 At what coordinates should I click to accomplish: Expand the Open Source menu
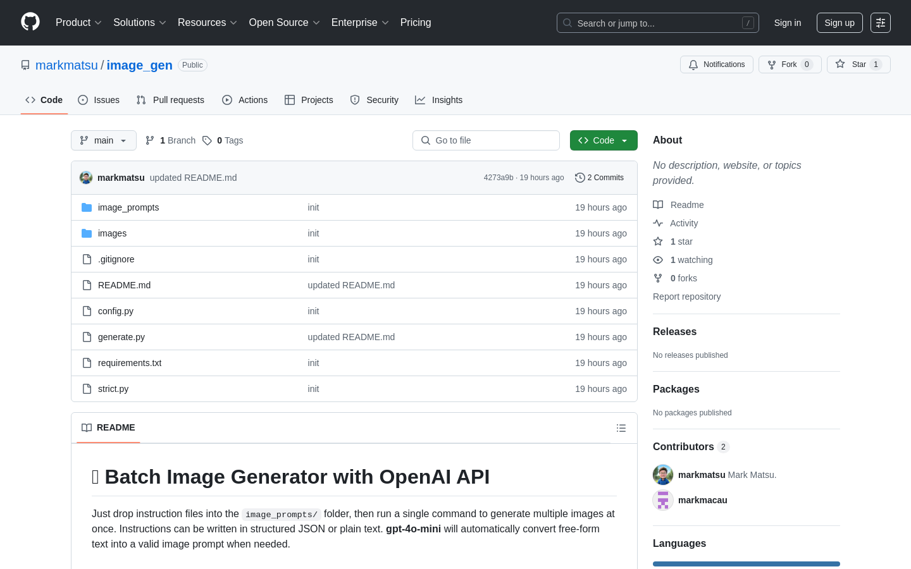pos(285,23)
